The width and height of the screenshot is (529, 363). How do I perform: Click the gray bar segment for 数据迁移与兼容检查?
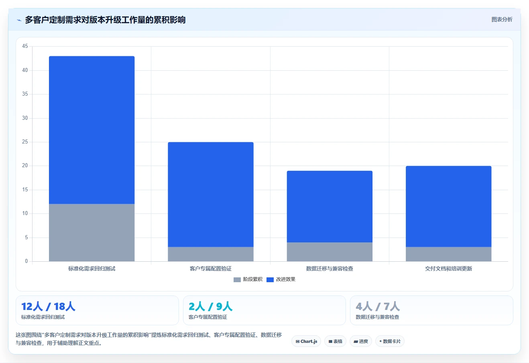pos(330,252)
